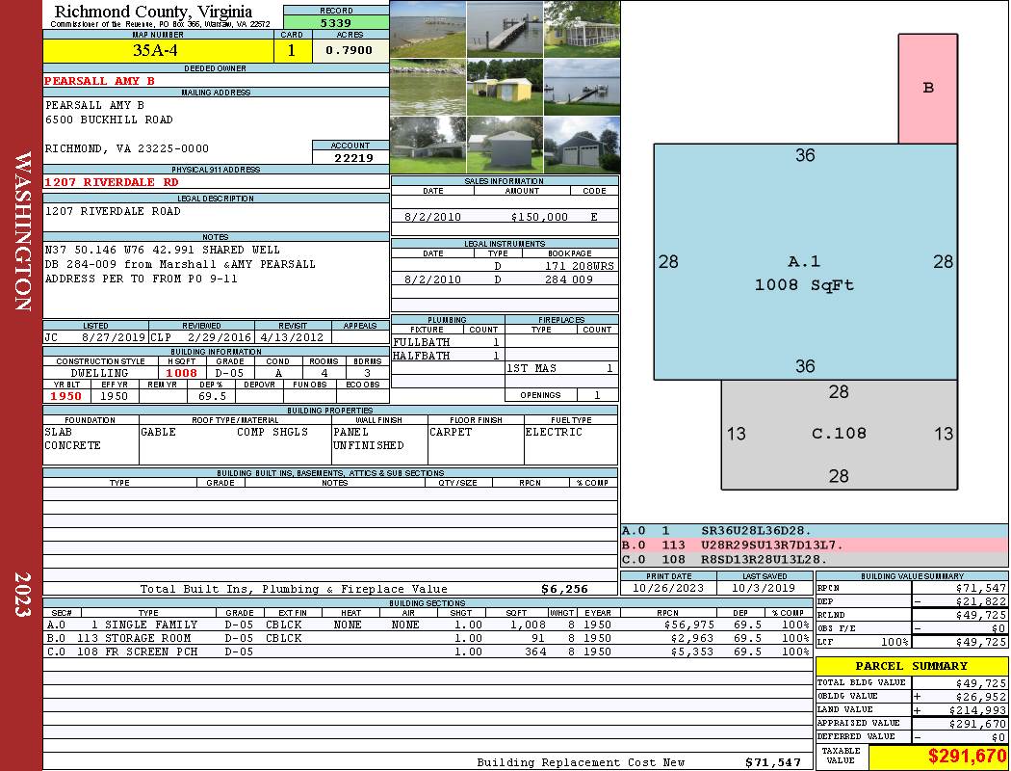Click the grade value D-05 in building information
This screenshot has height=771, width=1011.
229,373
